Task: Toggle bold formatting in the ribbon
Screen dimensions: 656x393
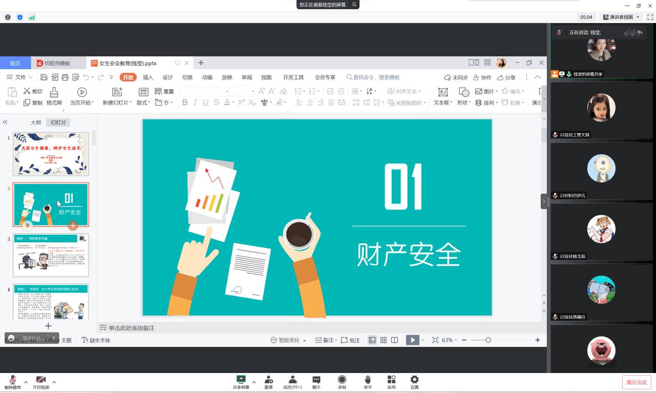Action: (x=185, y=102)
